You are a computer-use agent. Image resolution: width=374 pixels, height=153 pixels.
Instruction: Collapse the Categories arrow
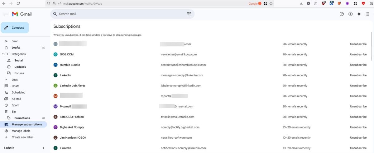(2, 54)
